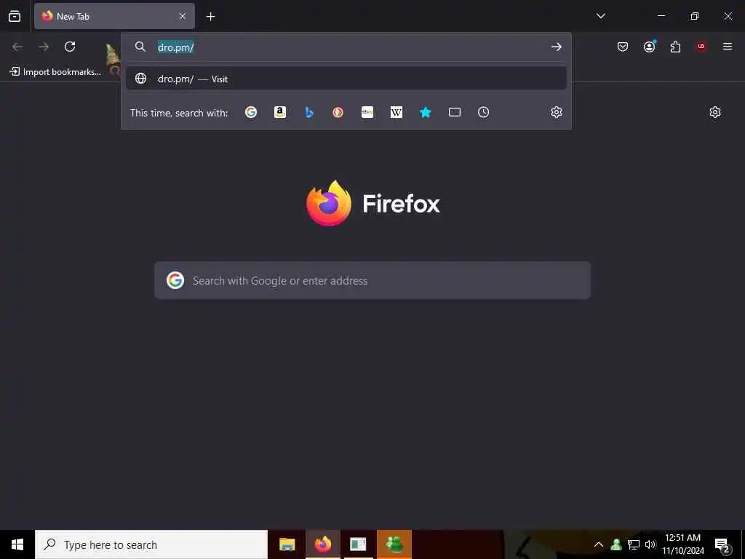Open the Firefox account menu
Screen dimensions: 745x559
650,47
